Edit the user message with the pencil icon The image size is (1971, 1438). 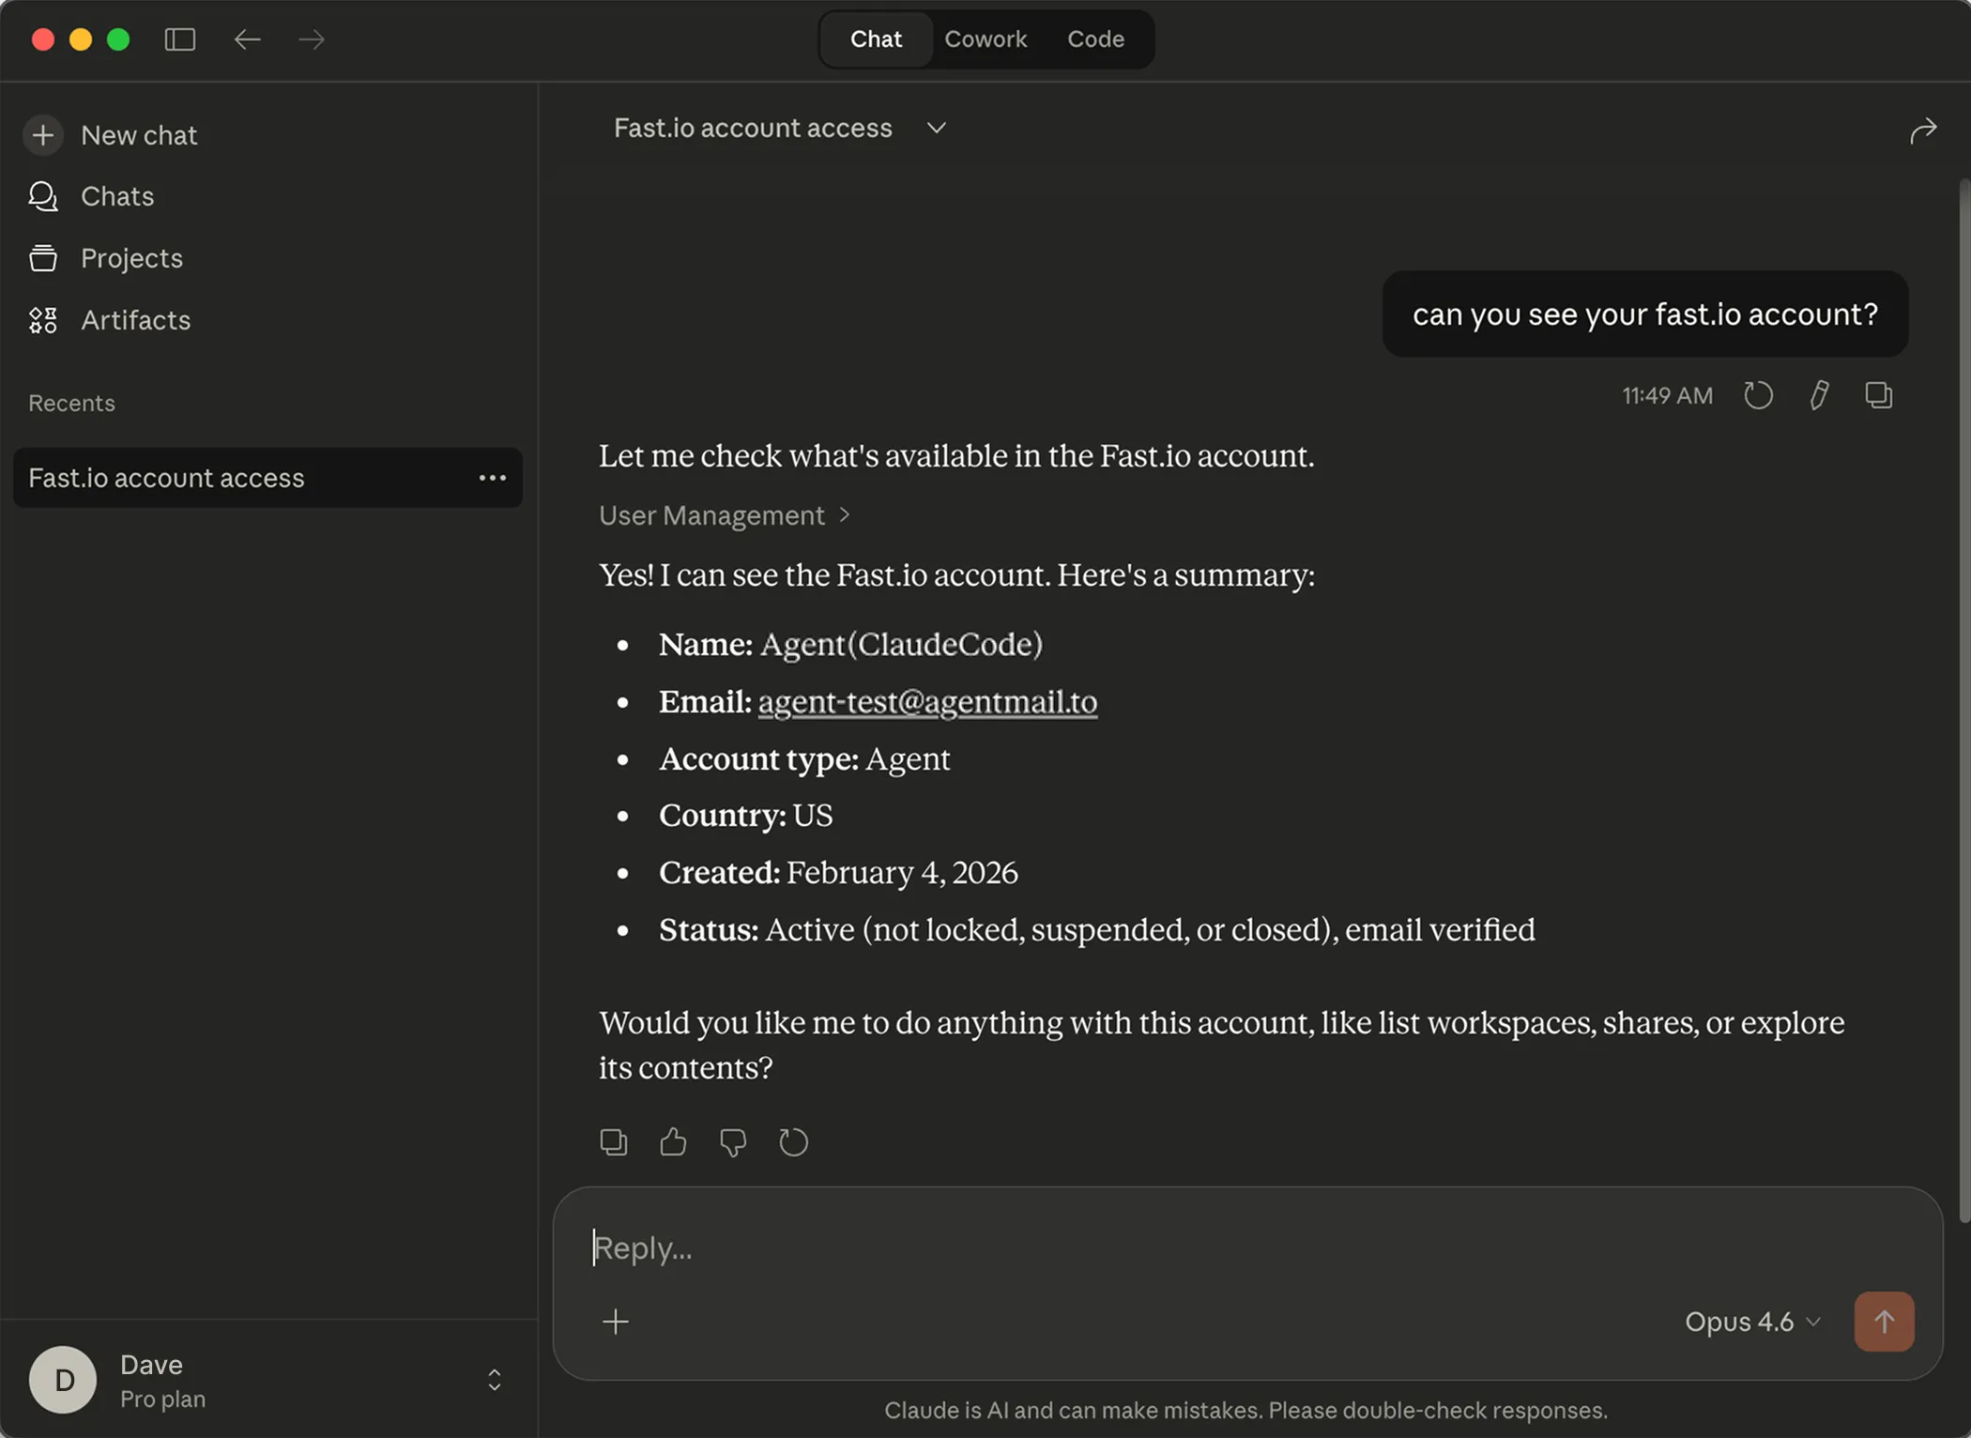(x=1819, y=395)
